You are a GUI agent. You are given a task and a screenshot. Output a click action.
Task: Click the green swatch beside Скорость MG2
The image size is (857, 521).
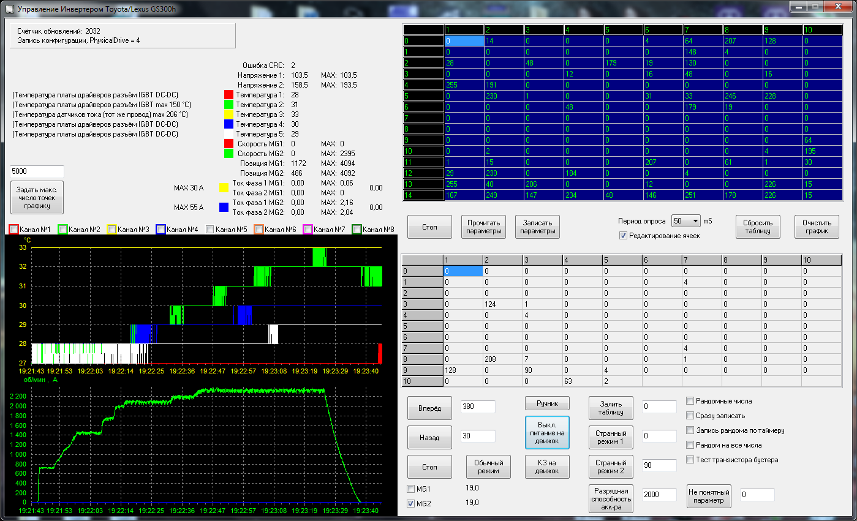point(229,154)
